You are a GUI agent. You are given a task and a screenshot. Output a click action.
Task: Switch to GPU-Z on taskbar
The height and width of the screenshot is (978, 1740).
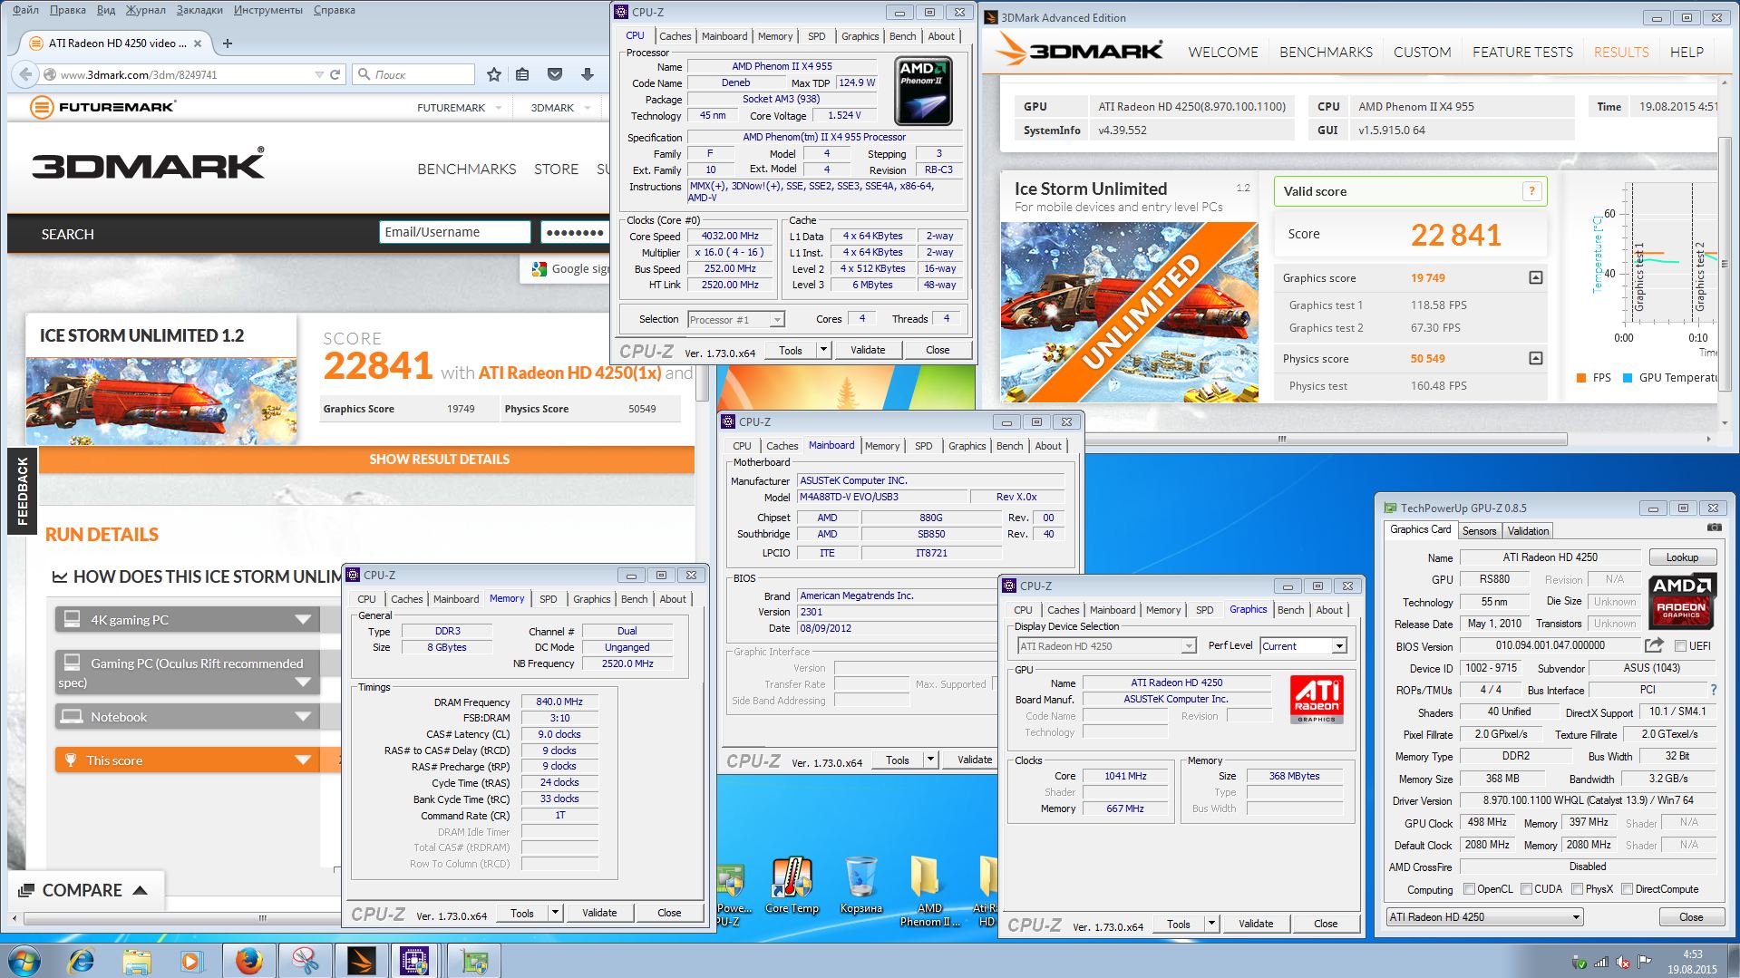pyautogui.click(x=472, y=960)
